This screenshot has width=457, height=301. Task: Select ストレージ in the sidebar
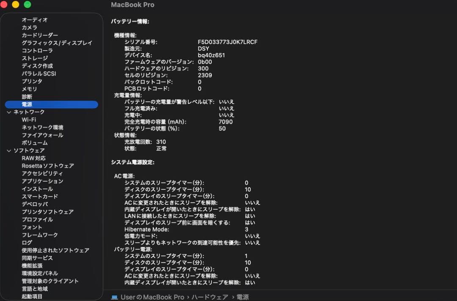point(35,58)
